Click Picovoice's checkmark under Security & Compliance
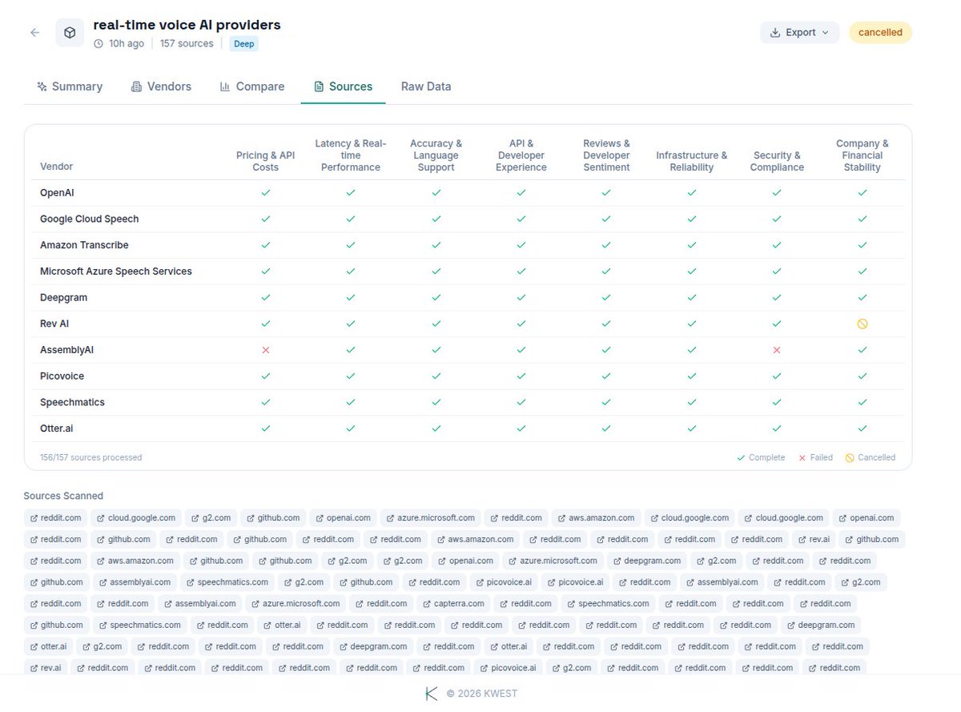The image size is (961, 712). pos(777,376)
